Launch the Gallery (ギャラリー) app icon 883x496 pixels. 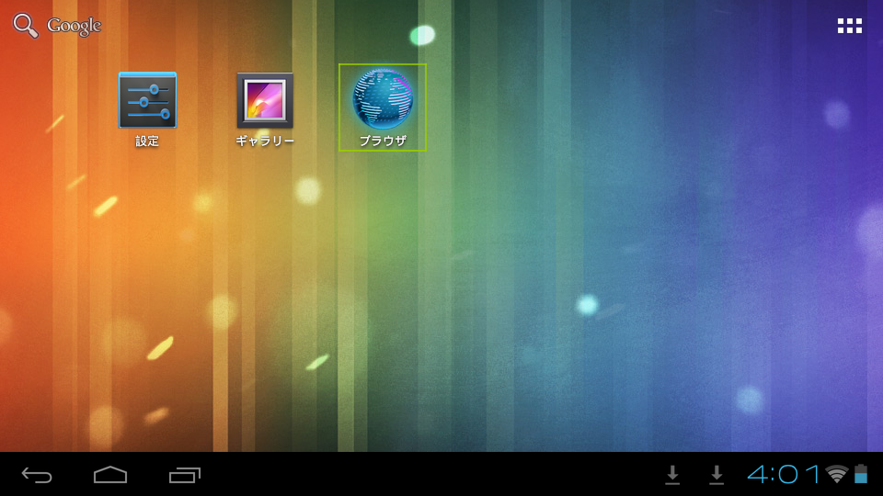pyautogui.click(x=265, y=100)
